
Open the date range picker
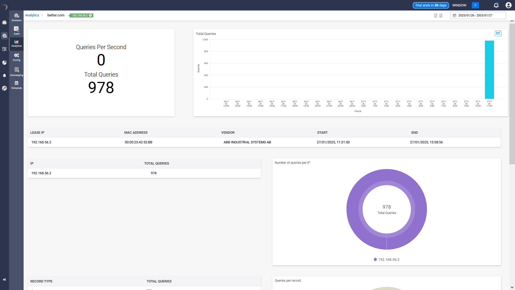pyautogui.click(x=478, y=15)
